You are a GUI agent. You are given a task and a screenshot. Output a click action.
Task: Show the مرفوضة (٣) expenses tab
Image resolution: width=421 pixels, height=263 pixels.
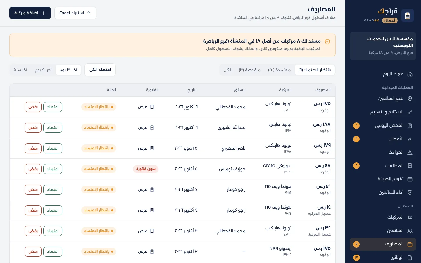click(250, 70)
